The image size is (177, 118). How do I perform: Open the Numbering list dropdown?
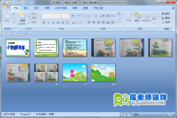pos(97,16)
